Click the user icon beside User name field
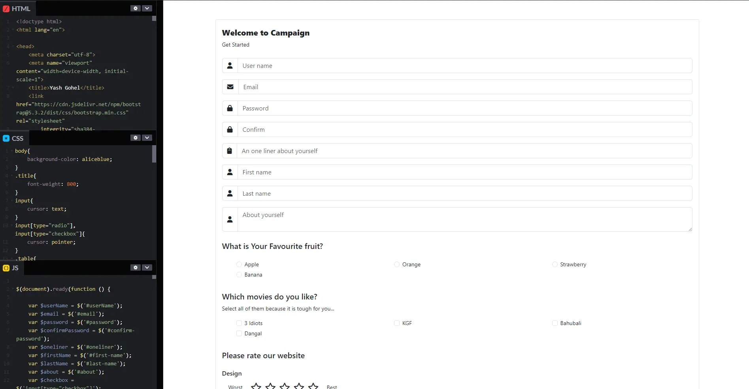Image resolution: width=749 pixels, height=389 pixels. pos(230,65)
